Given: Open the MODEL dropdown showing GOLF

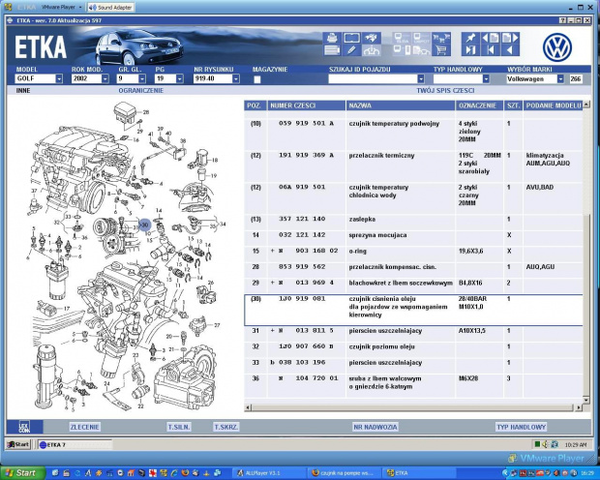Looking at the screenshot, I should click(x=59, y=78).
